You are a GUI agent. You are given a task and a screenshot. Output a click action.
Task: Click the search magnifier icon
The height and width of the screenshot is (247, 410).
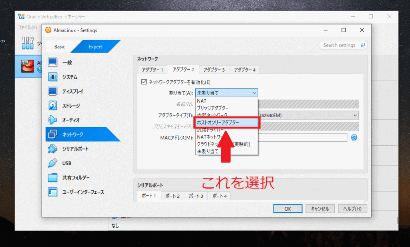click(x=363, y=45)
